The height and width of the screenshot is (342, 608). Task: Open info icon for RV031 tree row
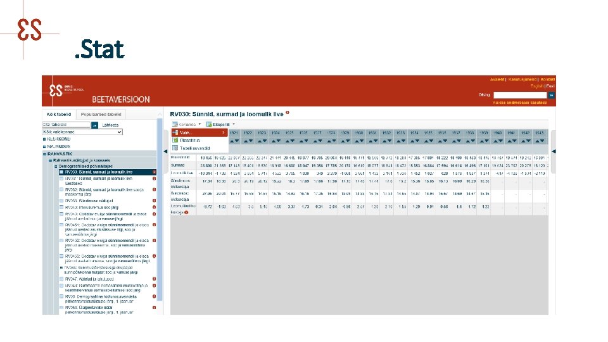click(155, 179)
